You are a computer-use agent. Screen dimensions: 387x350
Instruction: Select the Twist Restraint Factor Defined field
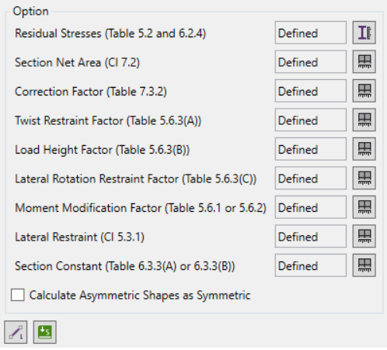coord(311,120)
